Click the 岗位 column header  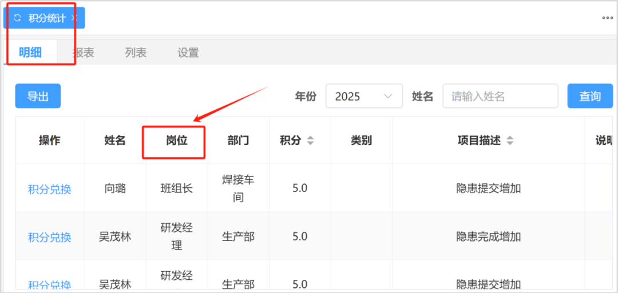[x=177, y=141]
